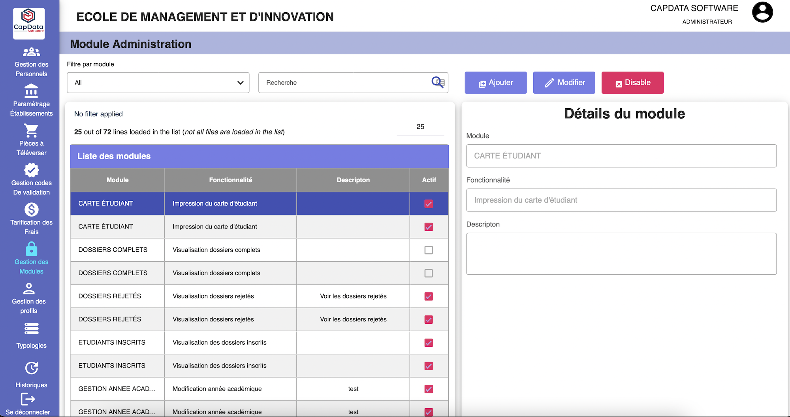Open Gestion des Personnels people icon
This screenshot has height=417, width=790.
click(x=32, y=52)
